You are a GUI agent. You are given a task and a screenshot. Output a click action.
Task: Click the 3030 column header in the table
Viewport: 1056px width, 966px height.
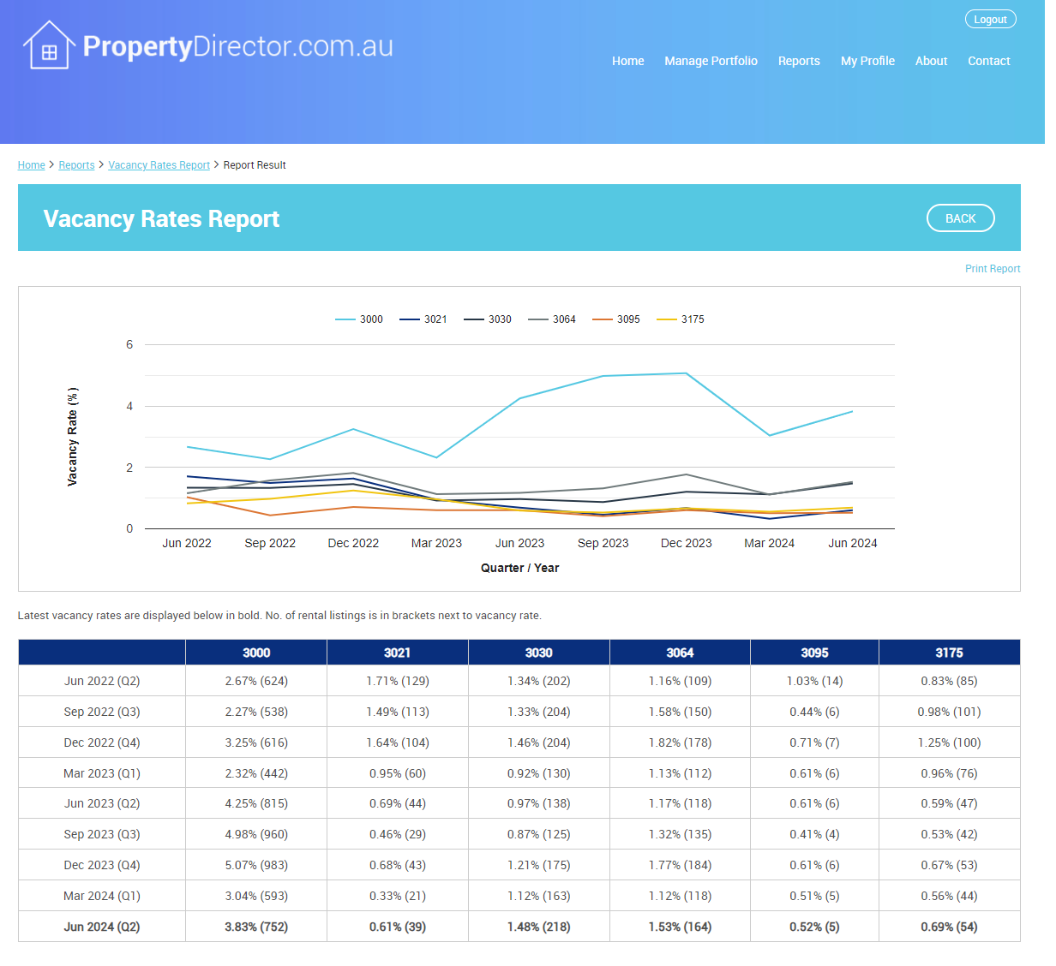pos(538,652)
